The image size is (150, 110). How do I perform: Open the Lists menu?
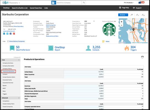[x=46, y=8]
